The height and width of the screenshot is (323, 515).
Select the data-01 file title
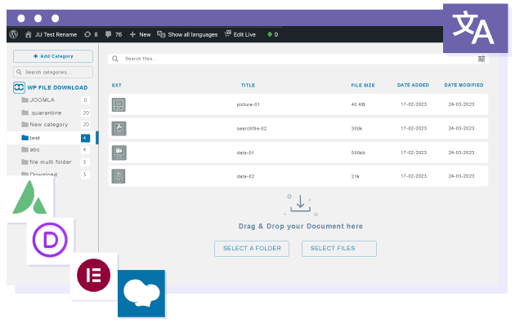click(245, 153)
